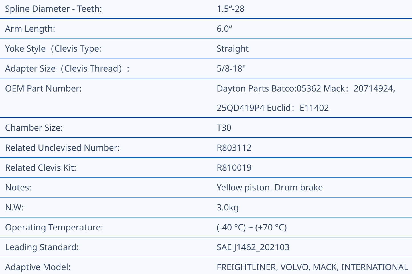Select the 5/8-18" adapter size value
Viewport: 412px width, 274px height.
click(x=231, y=69)
